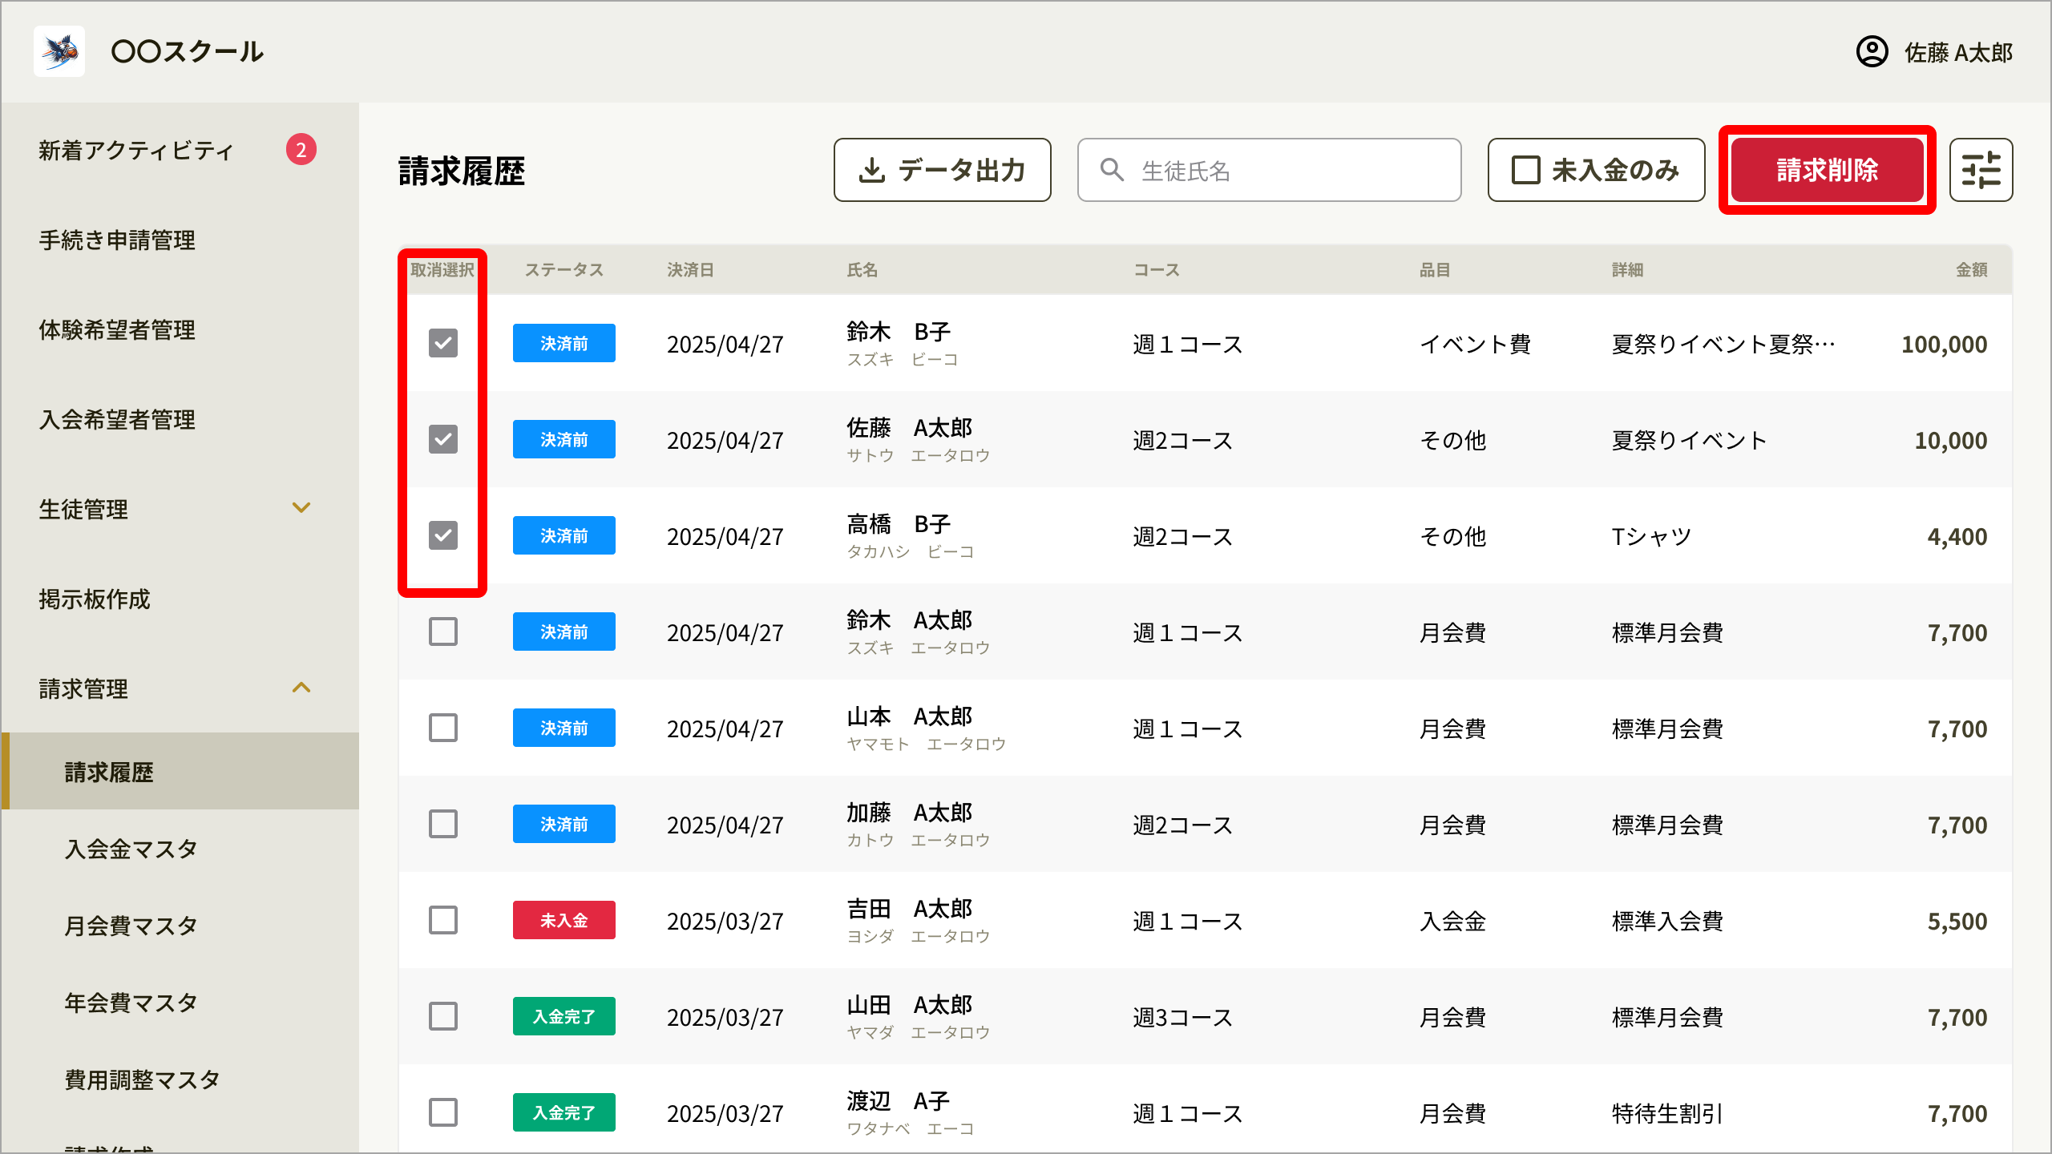The width and height of the screenshot is (2052, 1154).
Task: Click the search magnifier icon
Action: (1112, 170)
